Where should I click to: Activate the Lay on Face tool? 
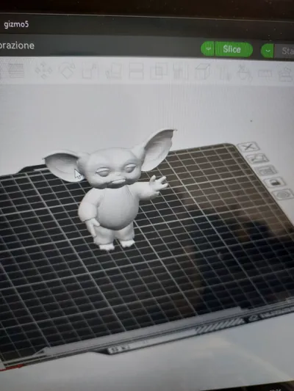coord(114,71)
